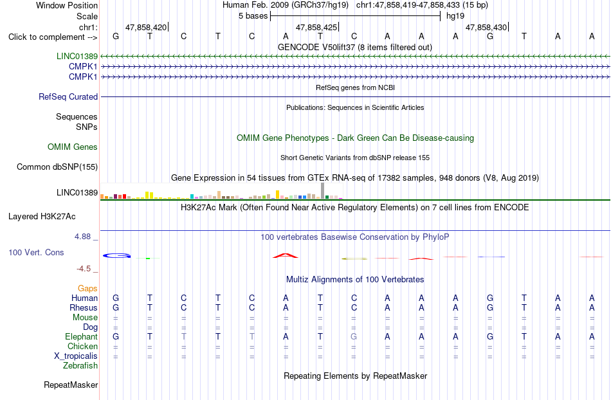Click the 'RefSeq genes from NCBI' track title

pos(356,87)
